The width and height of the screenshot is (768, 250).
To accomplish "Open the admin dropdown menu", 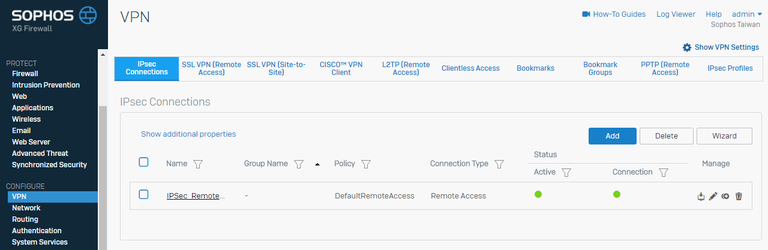I will tap(746, 14).
